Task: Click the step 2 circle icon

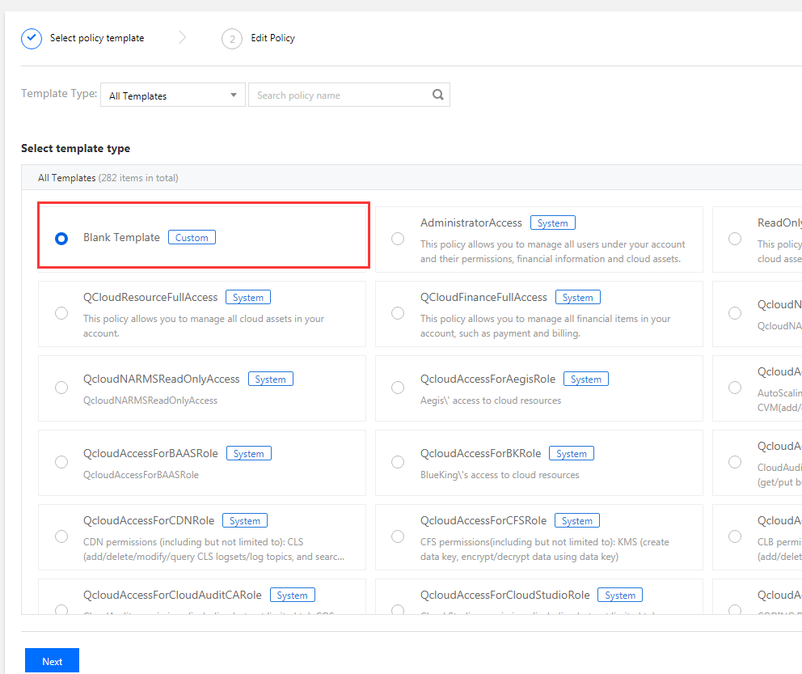Action: tap(232, 39)
